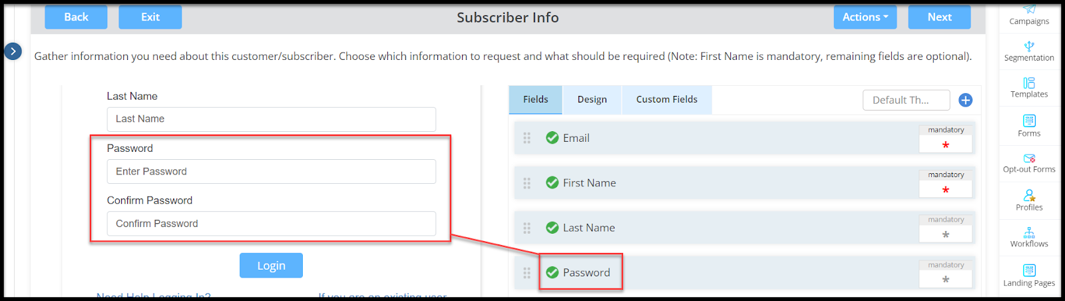Open the Actions dropdown menu
The image size is (1065, 301).
(x=865, y=17)
